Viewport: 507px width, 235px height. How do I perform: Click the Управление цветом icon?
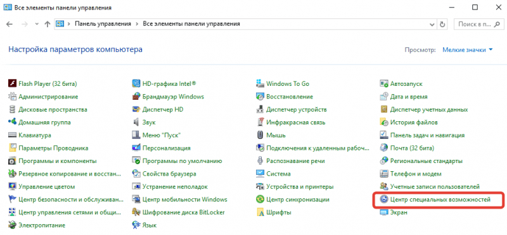point(12,186)
